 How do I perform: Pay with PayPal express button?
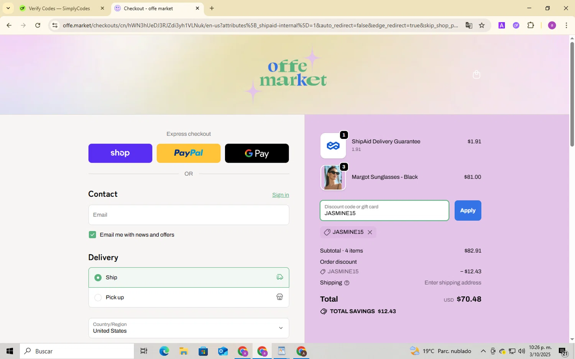[x=189, y=153]
